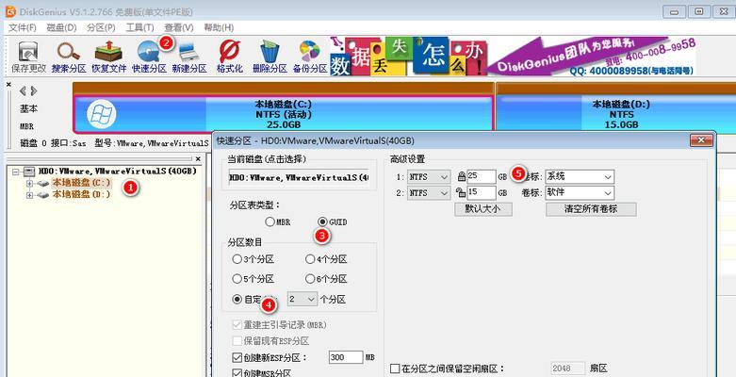Open Quick Partition (快速分区) tool
The width and height of the screenshot is (736, 377).
coord(149,57)
